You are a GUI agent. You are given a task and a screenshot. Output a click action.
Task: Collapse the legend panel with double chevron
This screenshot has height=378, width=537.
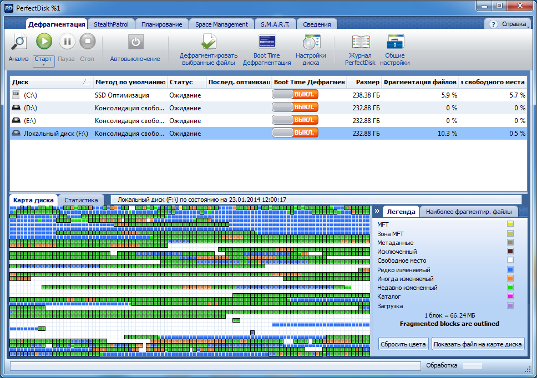(x=377, y=211)
